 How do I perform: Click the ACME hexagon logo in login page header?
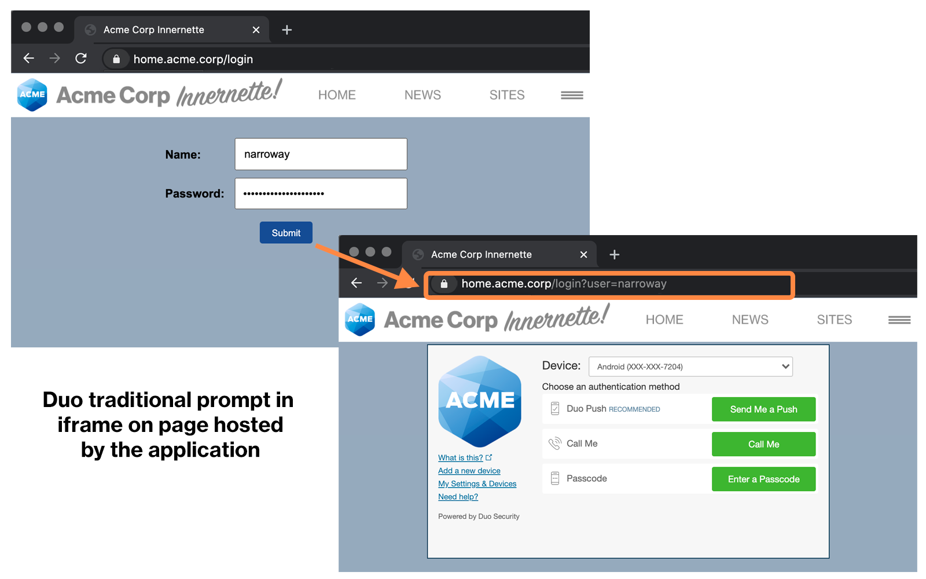pos(32,95)
